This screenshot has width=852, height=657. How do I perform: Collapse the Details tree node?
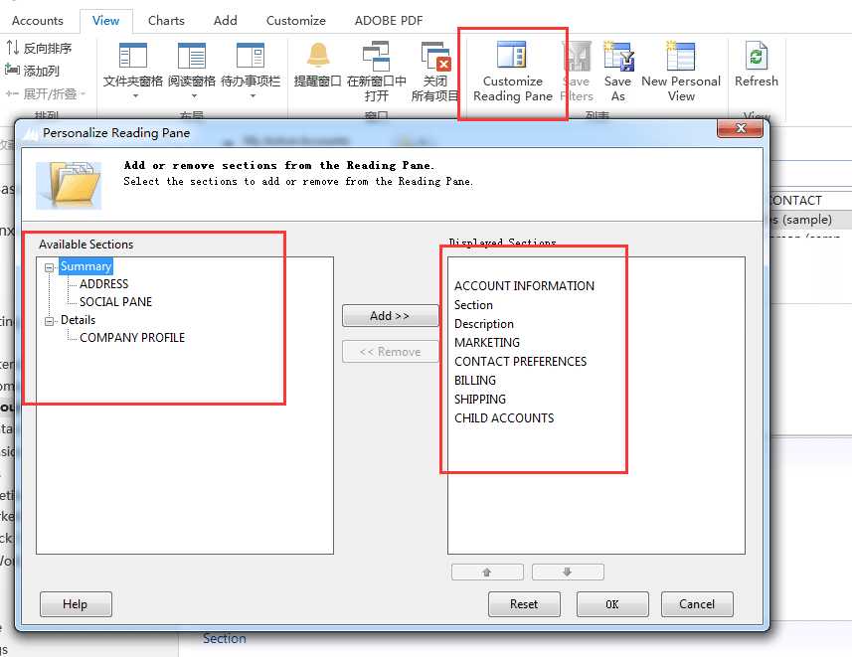pyautogui.click(x=50, y=321)
